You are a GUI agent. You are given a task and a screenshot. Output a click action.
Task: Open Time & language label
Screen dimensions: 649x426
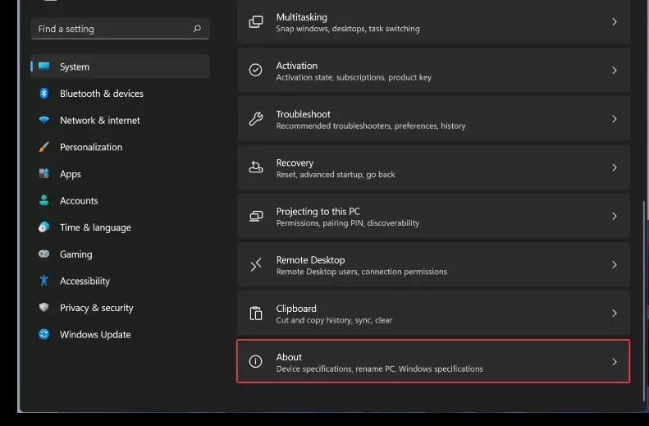[95, 227]
